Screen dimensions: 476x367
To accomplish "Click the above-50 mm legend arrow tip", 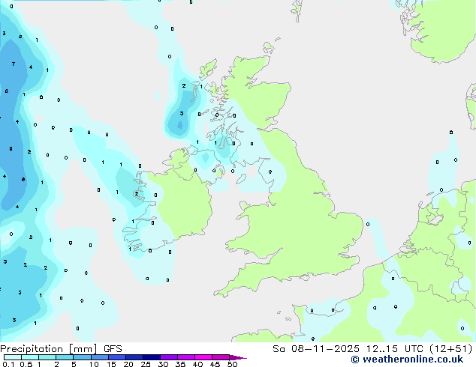I will pyautogui.click(x=238, y=357).
